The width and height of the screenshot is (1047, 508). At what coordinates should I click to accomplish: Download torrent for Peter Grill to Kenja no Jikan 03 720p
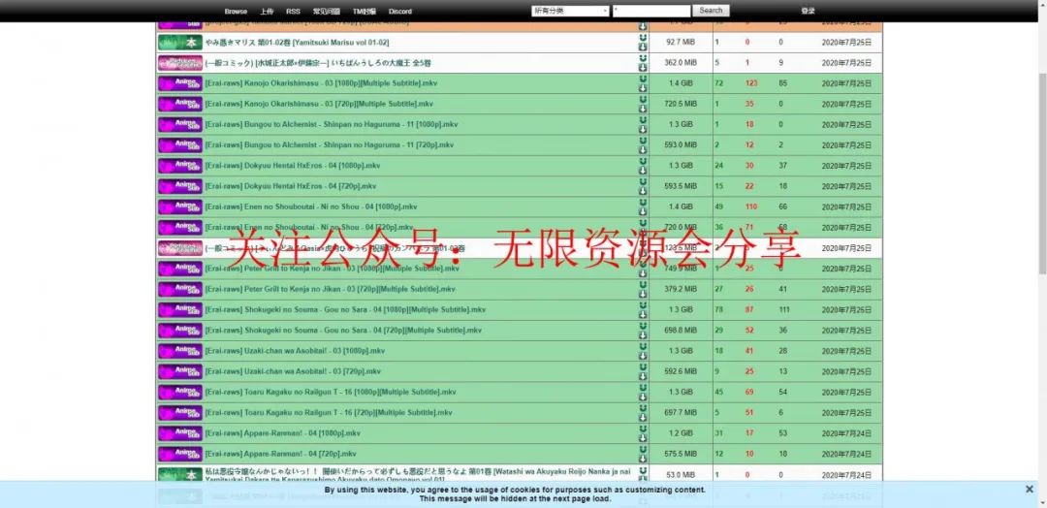[643, 294]
